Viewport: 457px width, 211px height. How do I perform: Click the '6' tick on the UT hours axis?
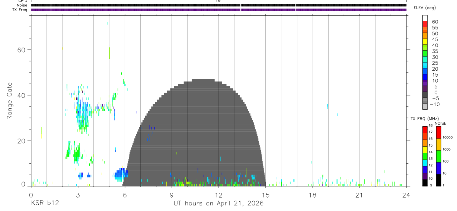pyautogui.click(x=125, y=194)
